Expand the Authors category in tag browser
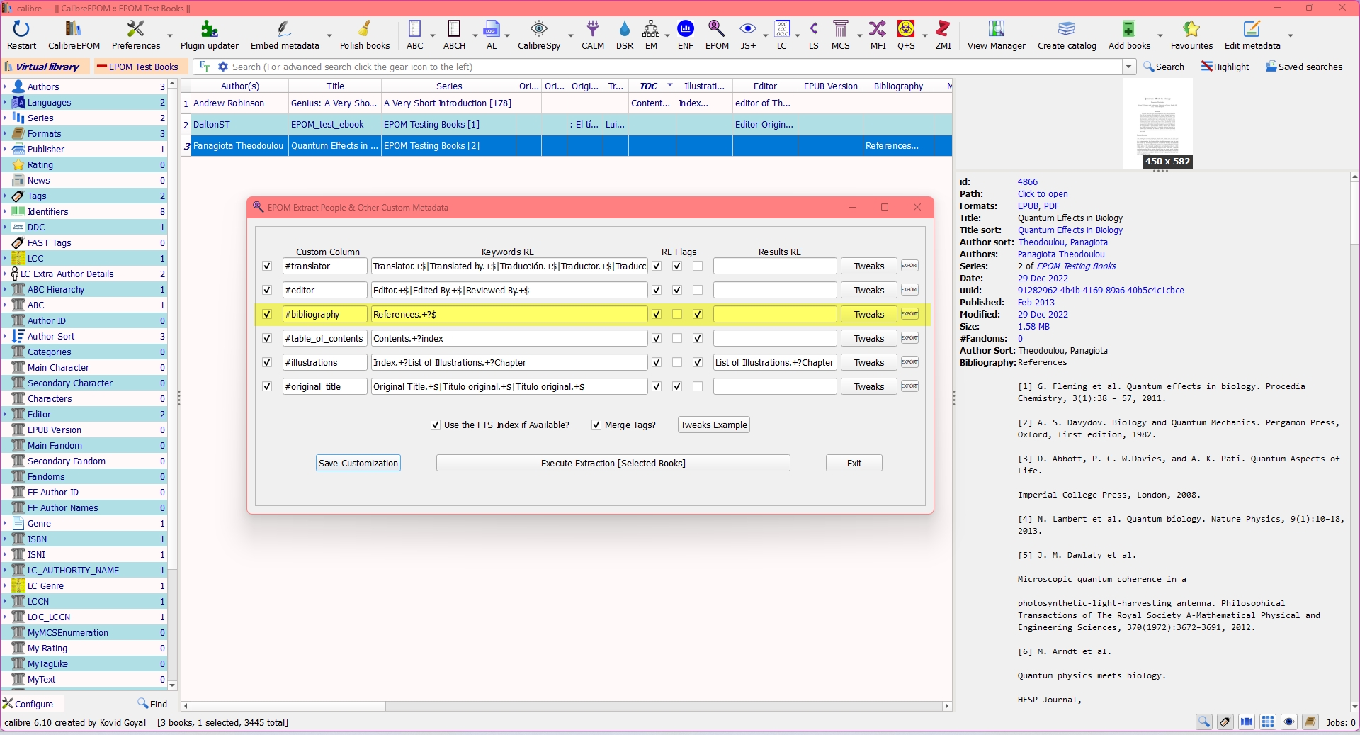Screen dimensions: 1360x735 pos(5,86)
